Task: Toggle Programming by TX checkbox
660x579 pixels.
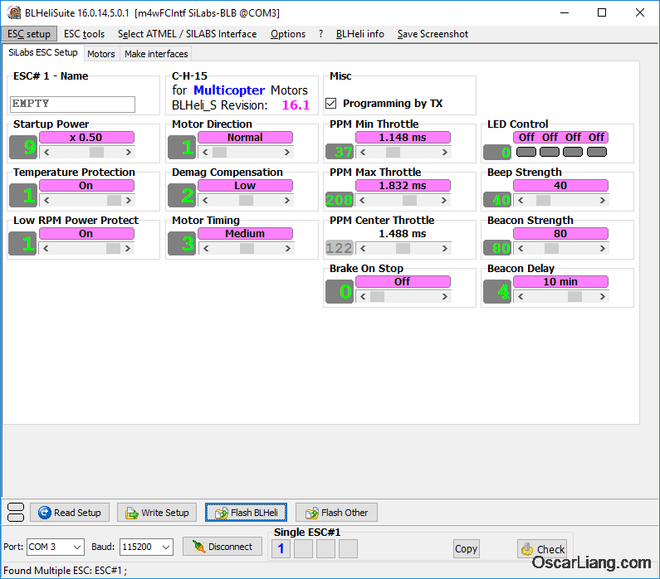Action: (331, 104)
